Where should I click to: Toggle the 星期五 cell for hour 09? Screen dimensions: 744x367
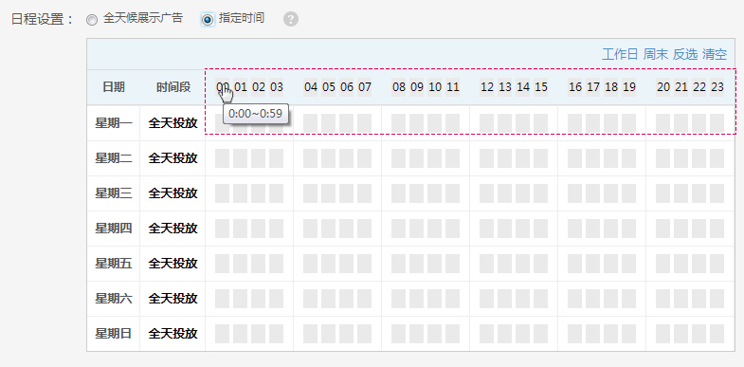417,264
